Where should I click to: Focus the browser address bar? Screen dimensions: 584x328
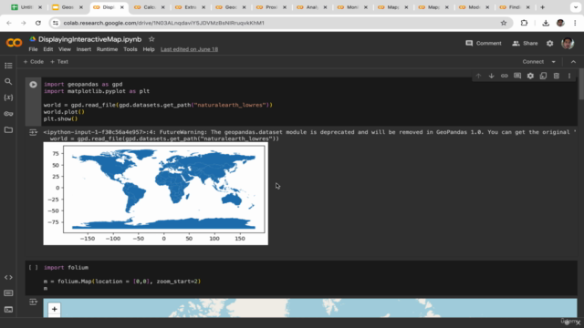(279, 23)
